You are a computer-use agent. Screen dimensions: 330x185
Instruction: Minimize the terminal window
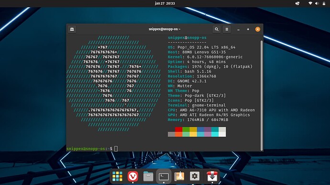click(238, 30)
